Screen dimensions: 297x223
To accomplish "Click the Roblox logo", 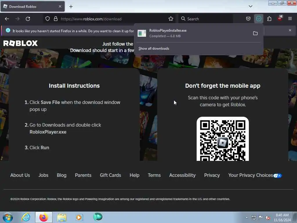I will (x=21, y=43).
